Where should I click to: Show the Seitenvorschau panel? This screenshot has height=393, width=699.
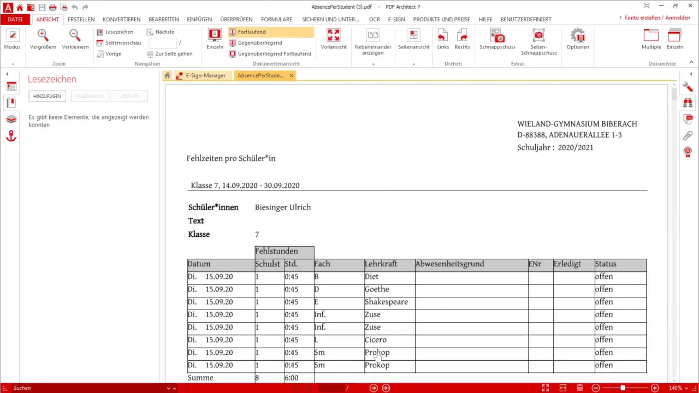coord(119,43)
